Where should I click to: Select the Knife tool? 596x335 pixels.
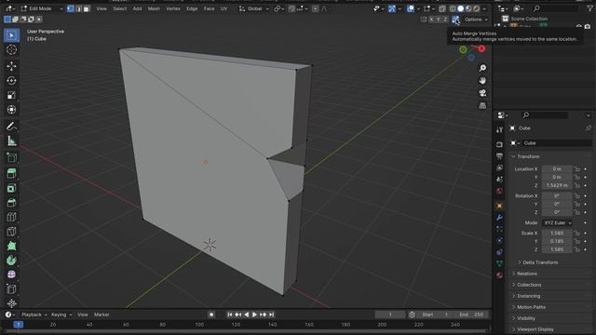click(11, 232)
